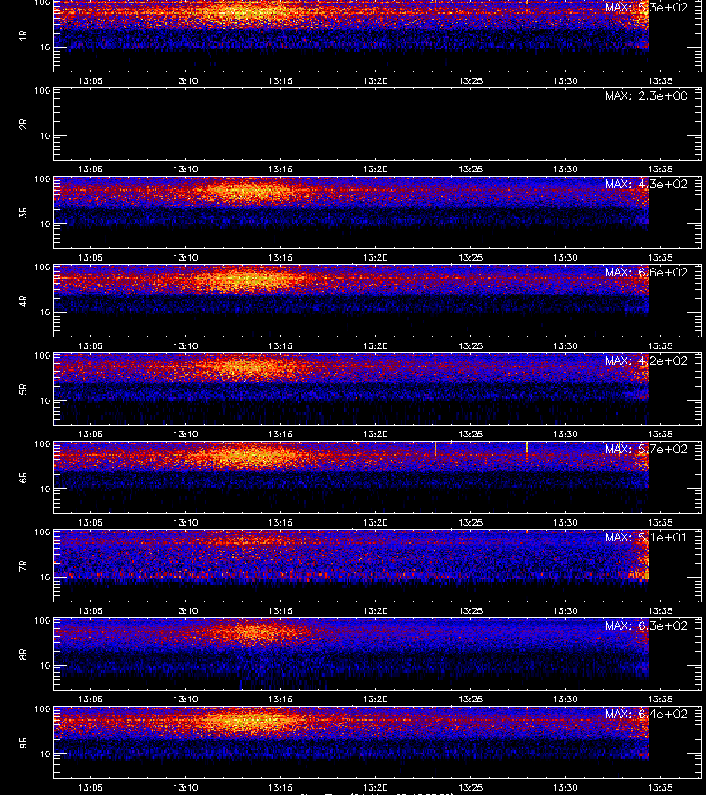Screen dimensions: 706x795
Task: Click the 1R panel axis label
Action: pos(23,35)
